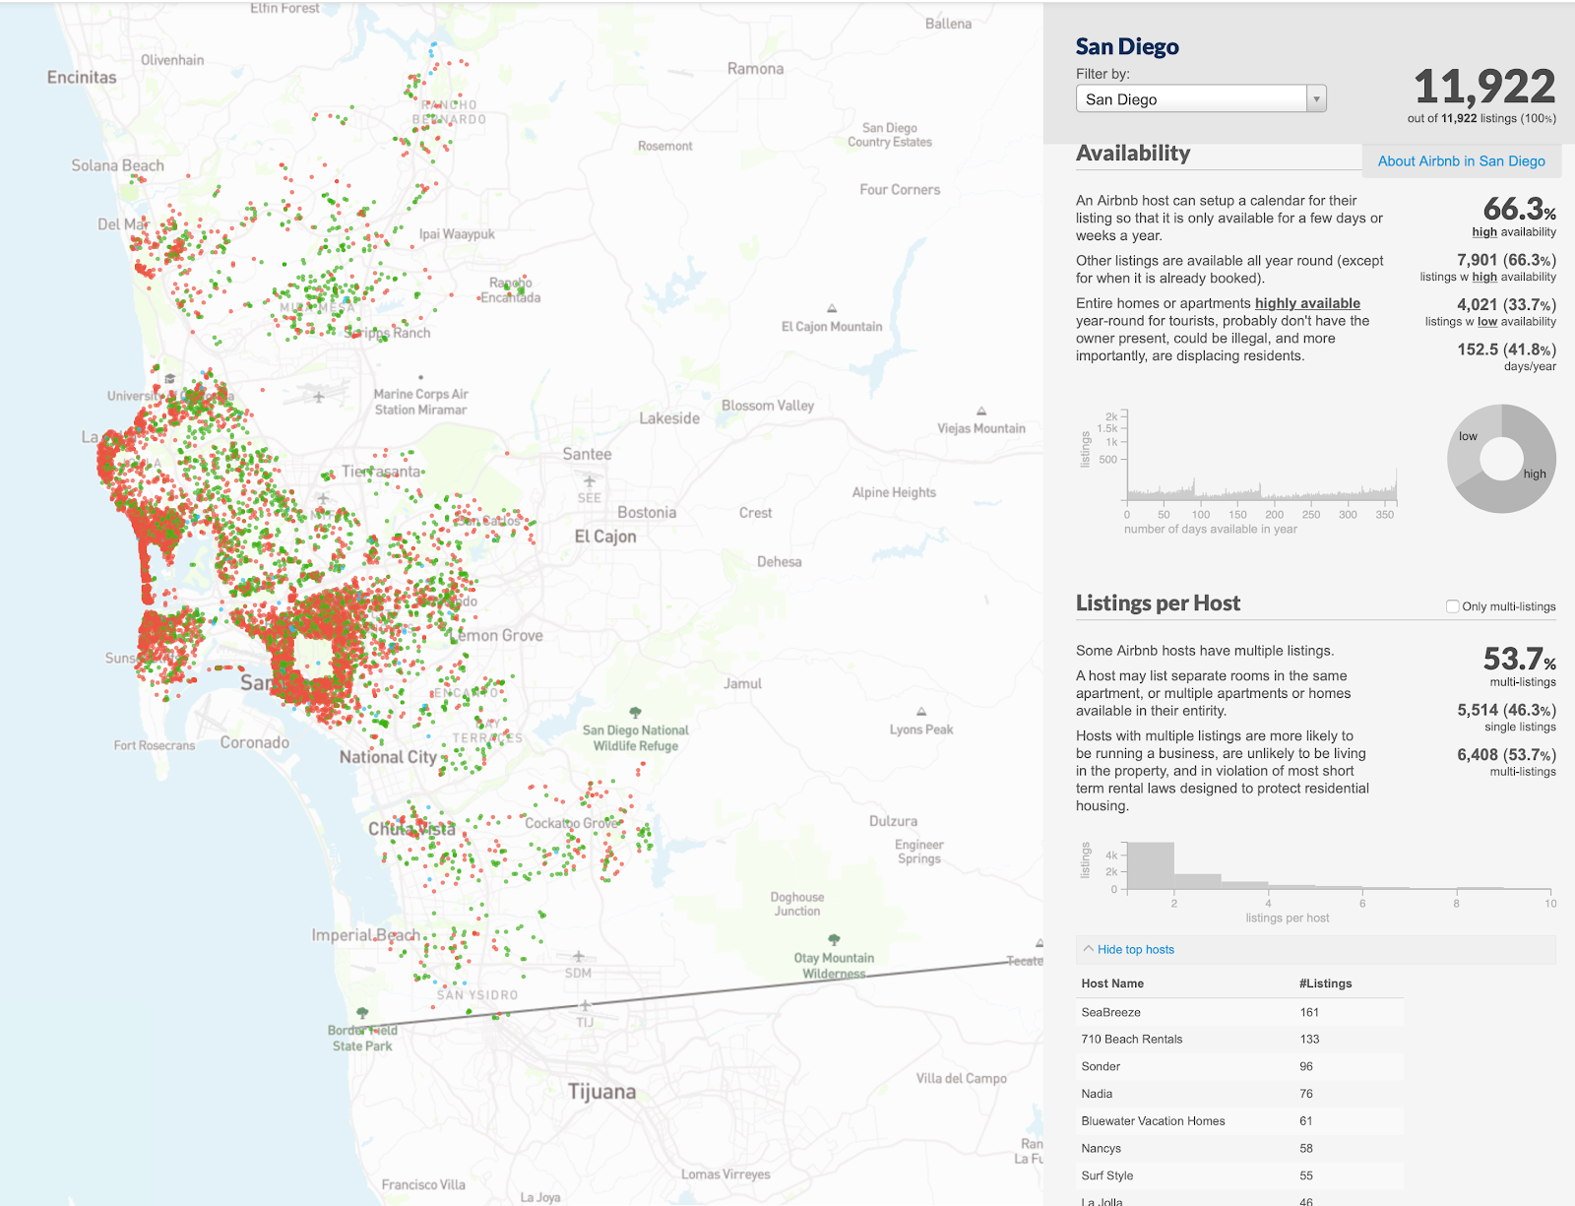The image size is (1575, 1206).
Task: Click the Miramar air station airplane icon
Action: (319, 397)
